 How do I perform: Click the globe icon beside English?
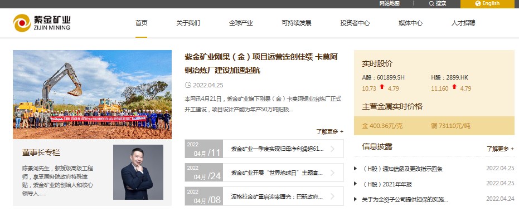coord(478,4)
